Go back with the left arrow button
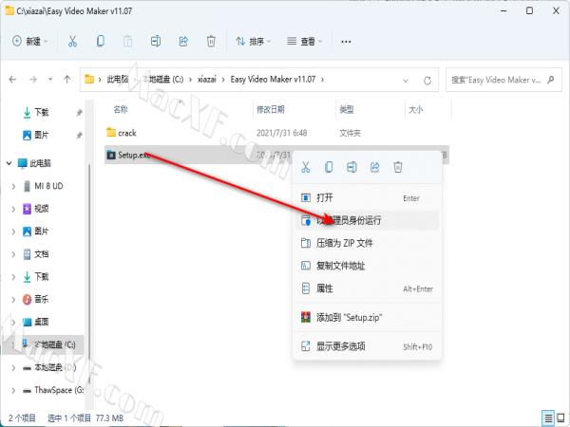The image size is (570, 427). (x=12, y=79)
